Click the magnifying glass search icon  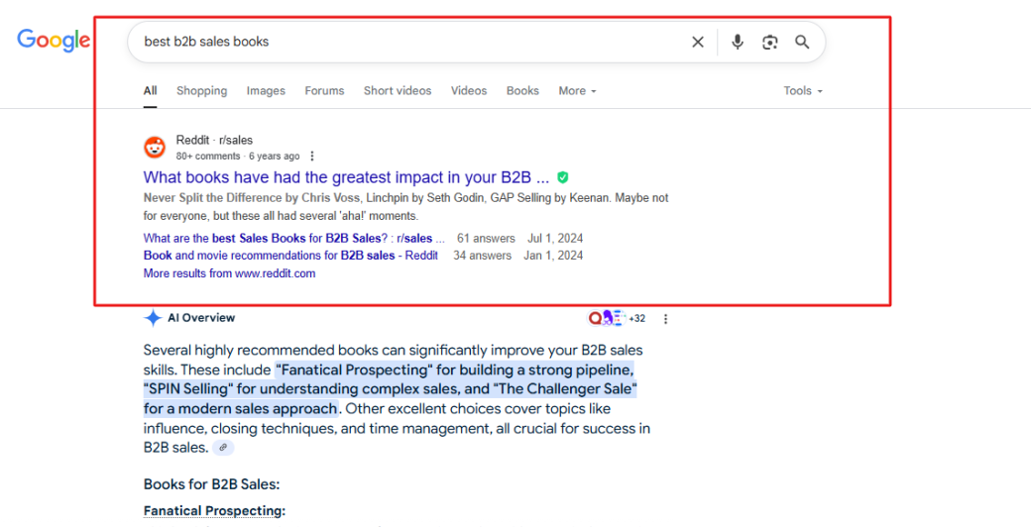802,42
